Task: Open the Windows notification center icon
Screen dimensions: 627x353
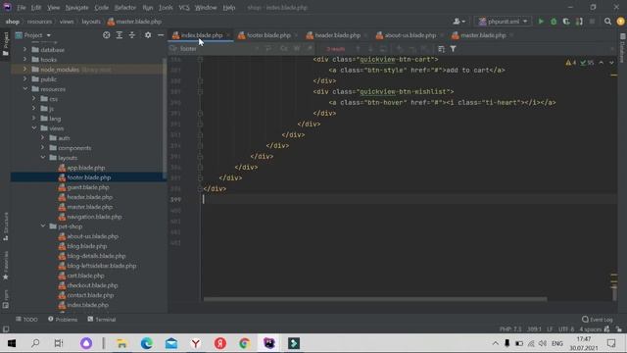Action: pyautogui.click(x=611, y=343)
